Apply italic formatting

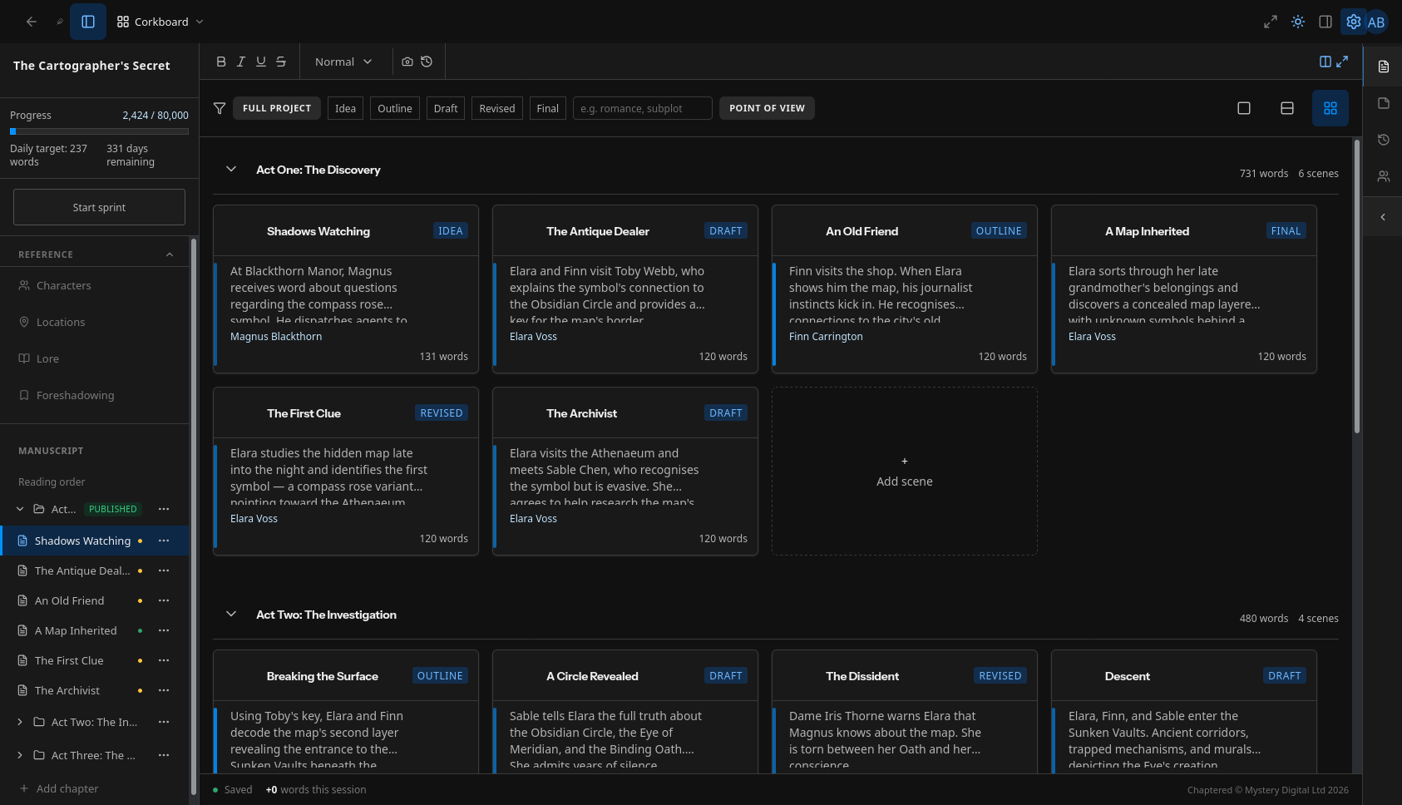241,62
